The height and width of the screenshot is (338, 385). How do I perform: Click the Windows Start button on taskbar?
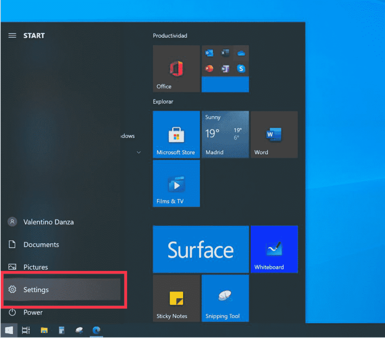9,330
